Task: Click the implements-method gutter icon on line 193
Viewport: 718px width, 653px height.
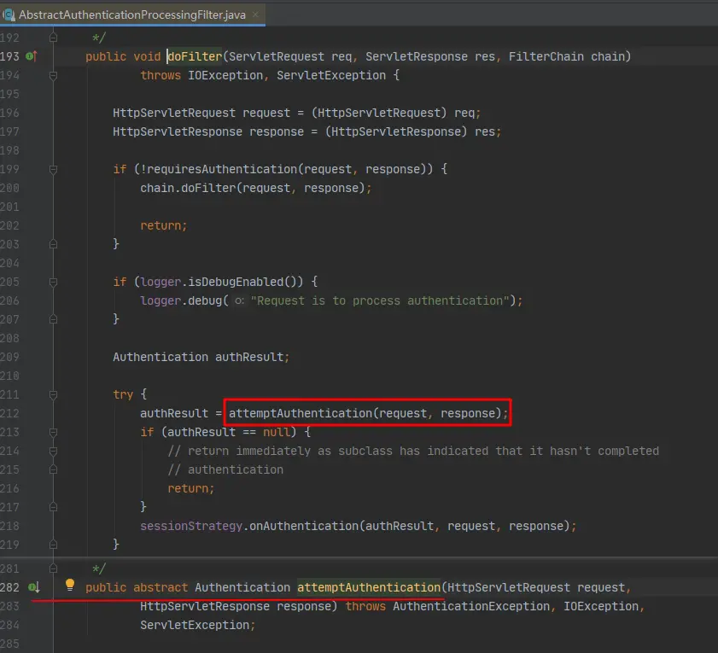Action: [x=32, y=56]
